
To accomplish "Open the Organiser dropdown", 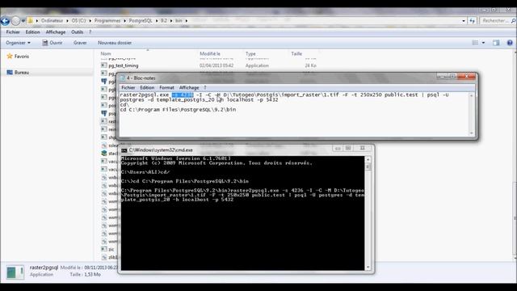I will [x=18, y=43].
